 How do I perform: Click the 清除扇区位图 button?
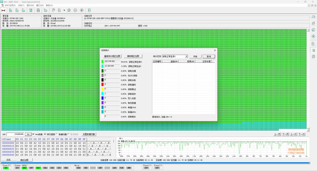pyautogui.click(x=133, y=56)
